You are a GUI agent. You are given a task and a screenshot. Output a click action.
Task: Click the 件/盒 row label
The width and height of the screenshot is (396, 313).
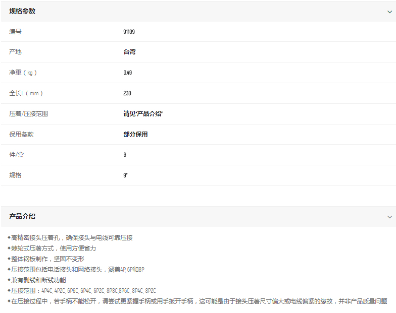coord(17,155)
